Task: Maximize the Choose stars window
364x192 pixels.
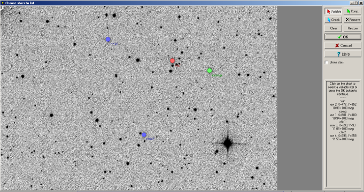Action: point(356,3)
